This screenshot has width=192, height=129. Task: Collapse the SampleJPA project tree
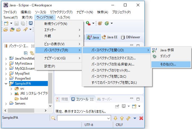6,83
